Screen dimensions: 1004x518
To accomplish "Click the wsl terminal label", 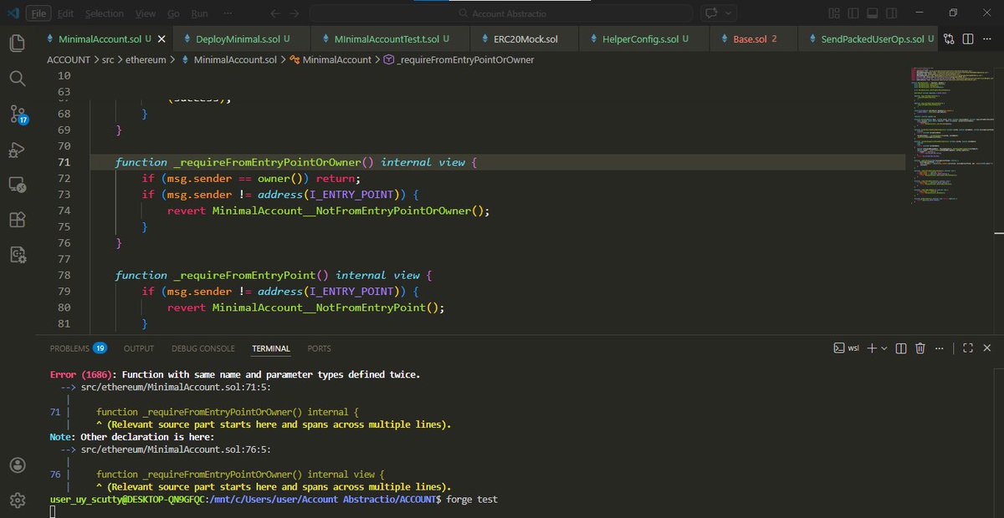I will [x=846, y=348].
